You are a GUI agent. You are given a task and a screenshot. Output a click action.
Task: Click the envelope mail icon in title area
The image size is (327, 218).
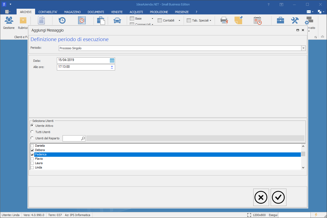[309, 12]
